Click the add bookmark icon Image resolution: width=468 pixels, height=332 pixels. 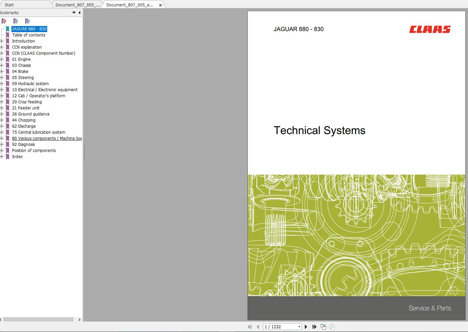[16, 21]
